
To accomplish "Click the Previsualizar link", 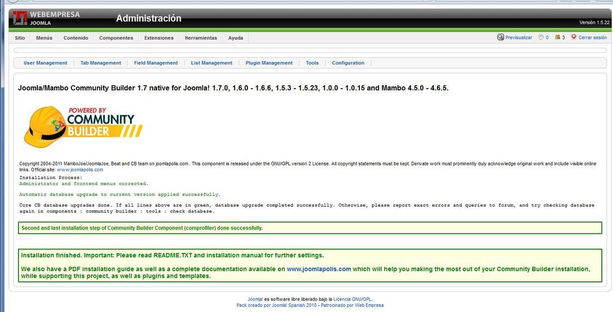I will click(x=518, y=37).
